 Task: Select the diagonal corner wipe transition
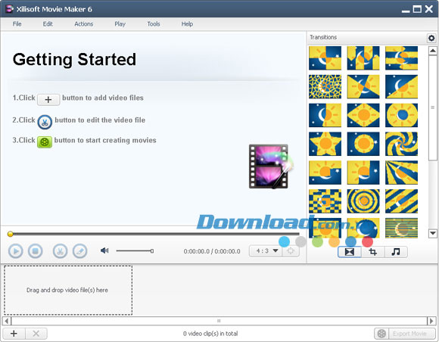pyautogui.click(x=401, y=86)
